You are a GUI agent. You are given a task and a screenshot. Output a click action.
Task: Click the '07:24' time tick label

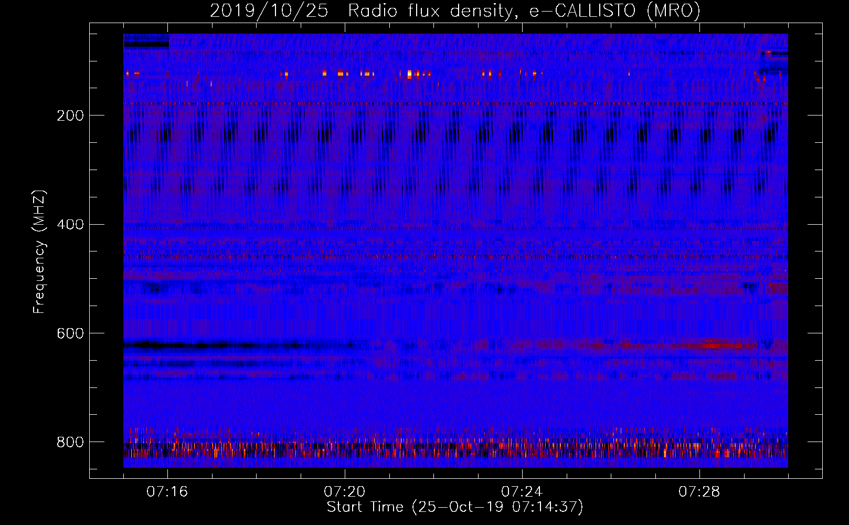(x=522, y=492)
